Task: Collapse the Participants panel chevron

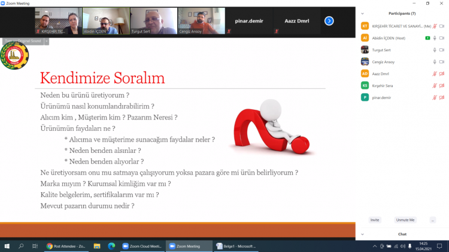Action: (362, 13)
